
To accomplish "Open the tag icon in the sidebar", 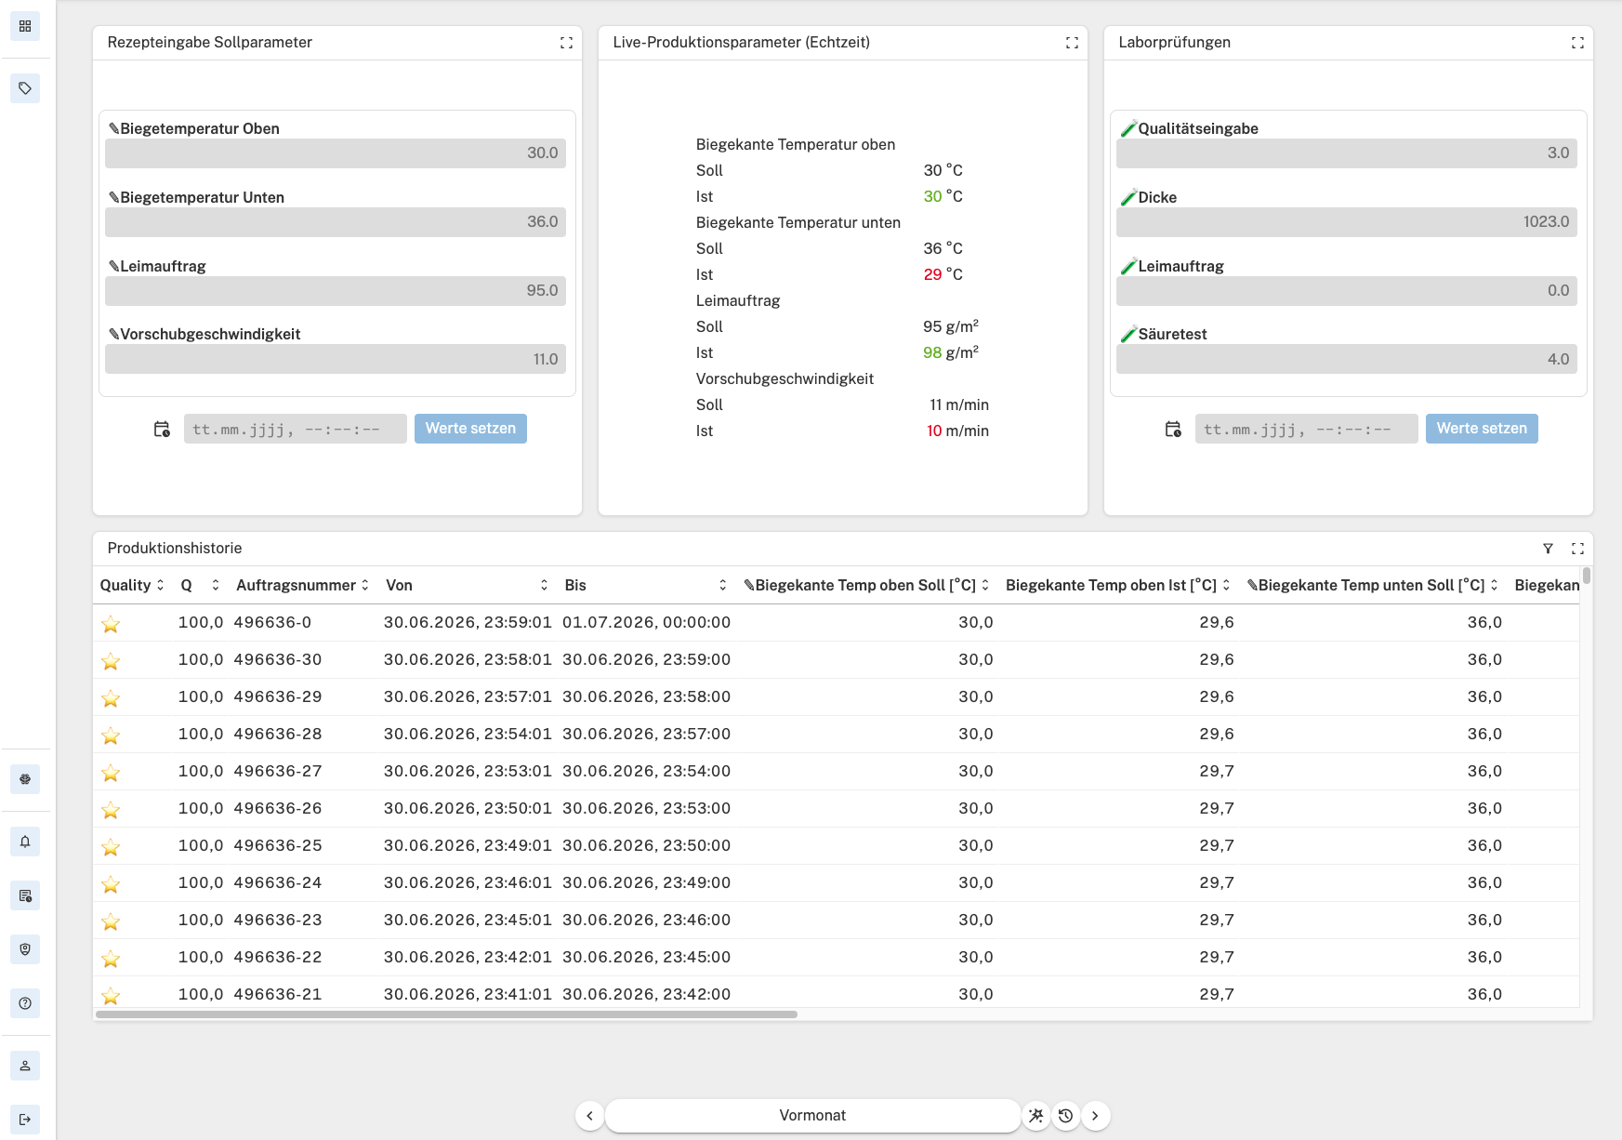I will coord(25,88).
